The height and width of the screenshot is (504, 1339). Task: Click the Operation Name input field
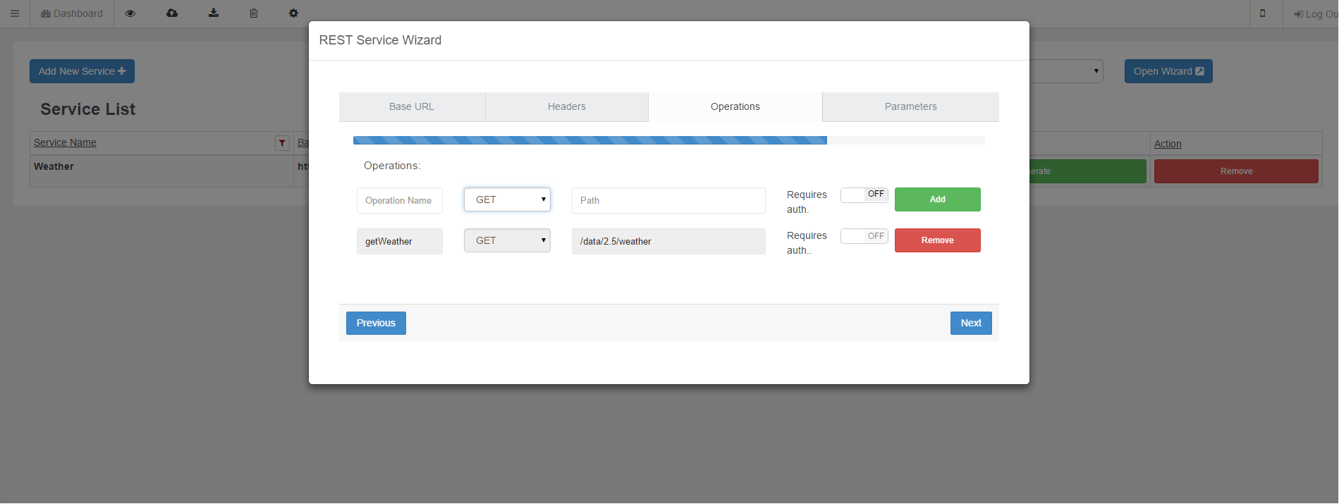click(x=399, y=200)
